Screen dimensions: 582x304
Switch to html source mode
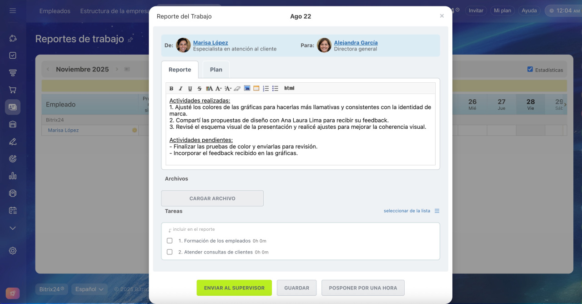pyautogui.click(x=289, y=88)
